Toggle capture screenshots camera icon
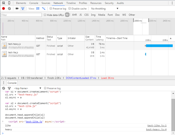This screenshot has height=135, width=175. coord(17,8)
